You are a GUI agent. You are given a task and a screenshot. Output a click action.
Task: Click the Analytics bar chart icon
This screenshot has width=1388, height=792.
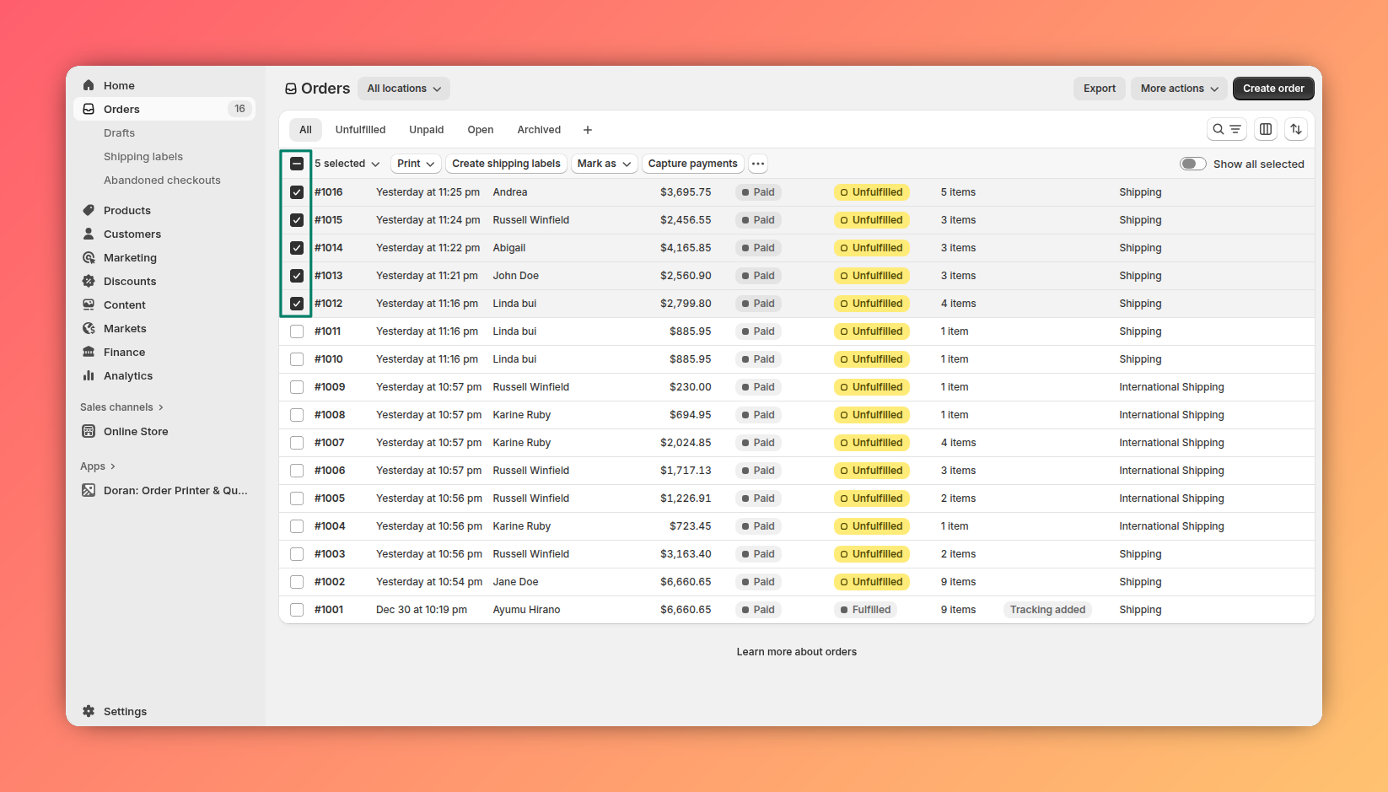(89, 375)
